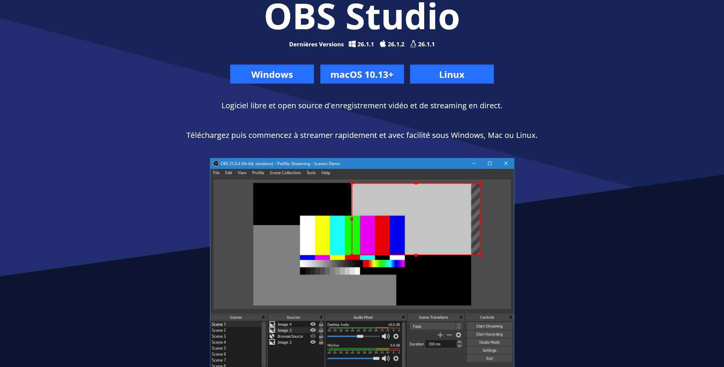The width and height of the screenshot is (724, 367).
Task: Increase Duration with up arrow
Action: pos(459,342)
